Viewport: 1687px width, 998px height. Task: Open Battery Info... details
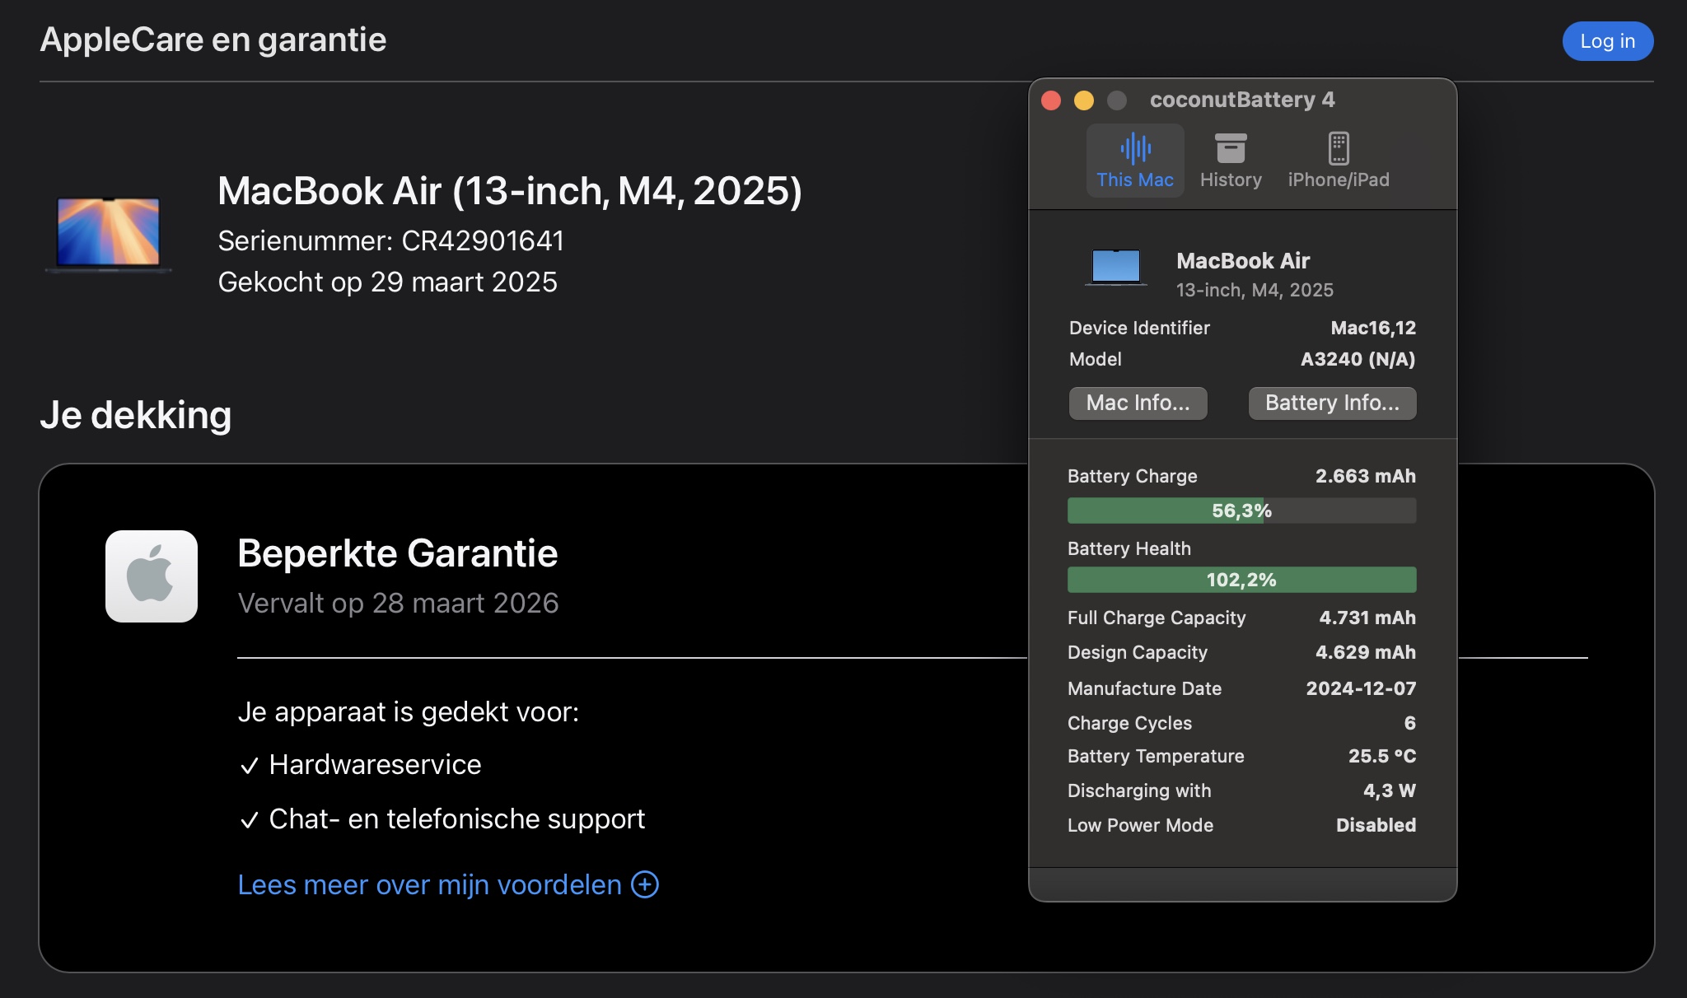(1332, 403)
